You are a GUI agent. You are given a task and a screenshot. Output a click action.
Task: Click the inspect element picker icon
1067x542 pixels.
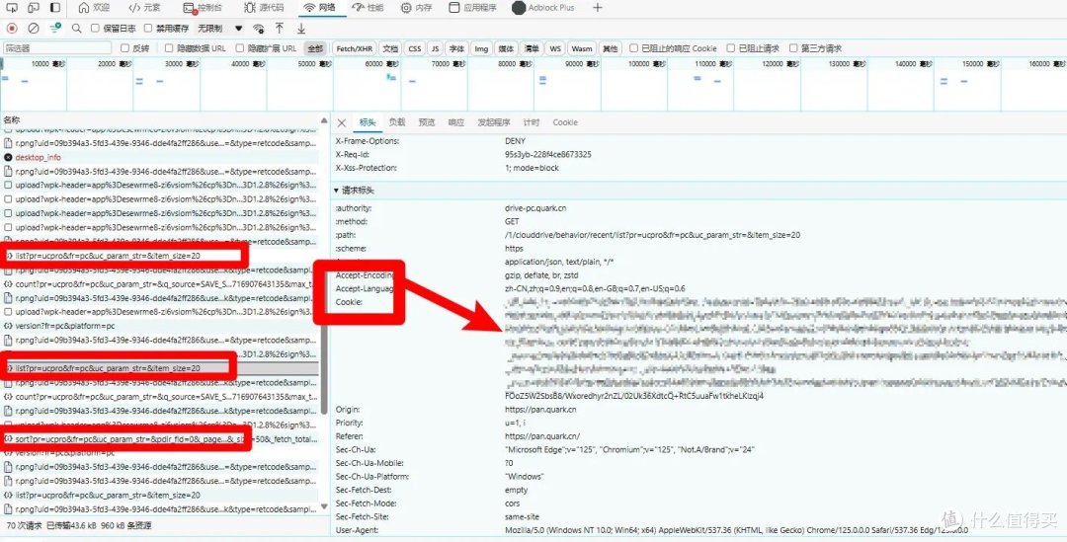coord(12,8)
